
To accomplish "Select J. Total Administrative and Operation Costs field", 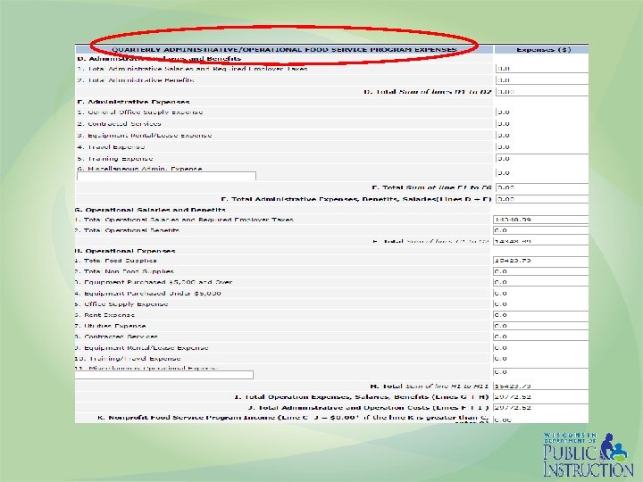I will 540,408.
